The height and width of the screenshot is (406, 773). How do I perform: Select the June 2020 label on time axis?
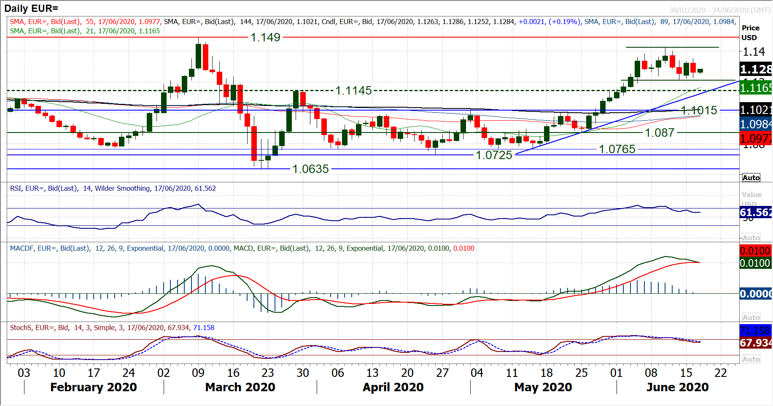pyautogui.click(x=677, y=387)
